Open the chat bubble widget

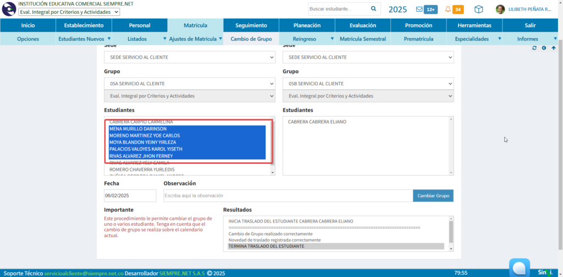(x=519, y=268)
